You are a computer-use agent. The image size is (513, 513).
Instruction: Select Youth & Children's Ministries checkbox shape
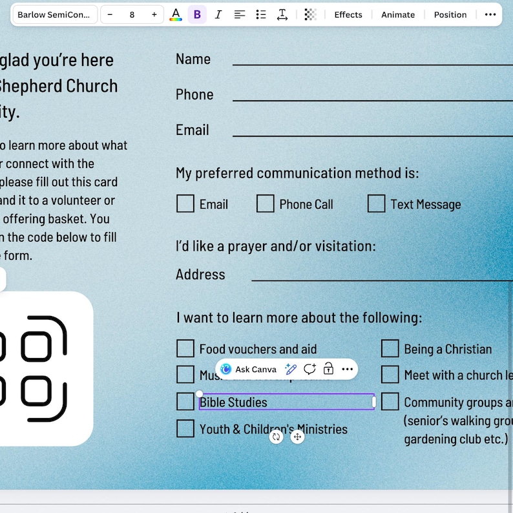point(185,428)
